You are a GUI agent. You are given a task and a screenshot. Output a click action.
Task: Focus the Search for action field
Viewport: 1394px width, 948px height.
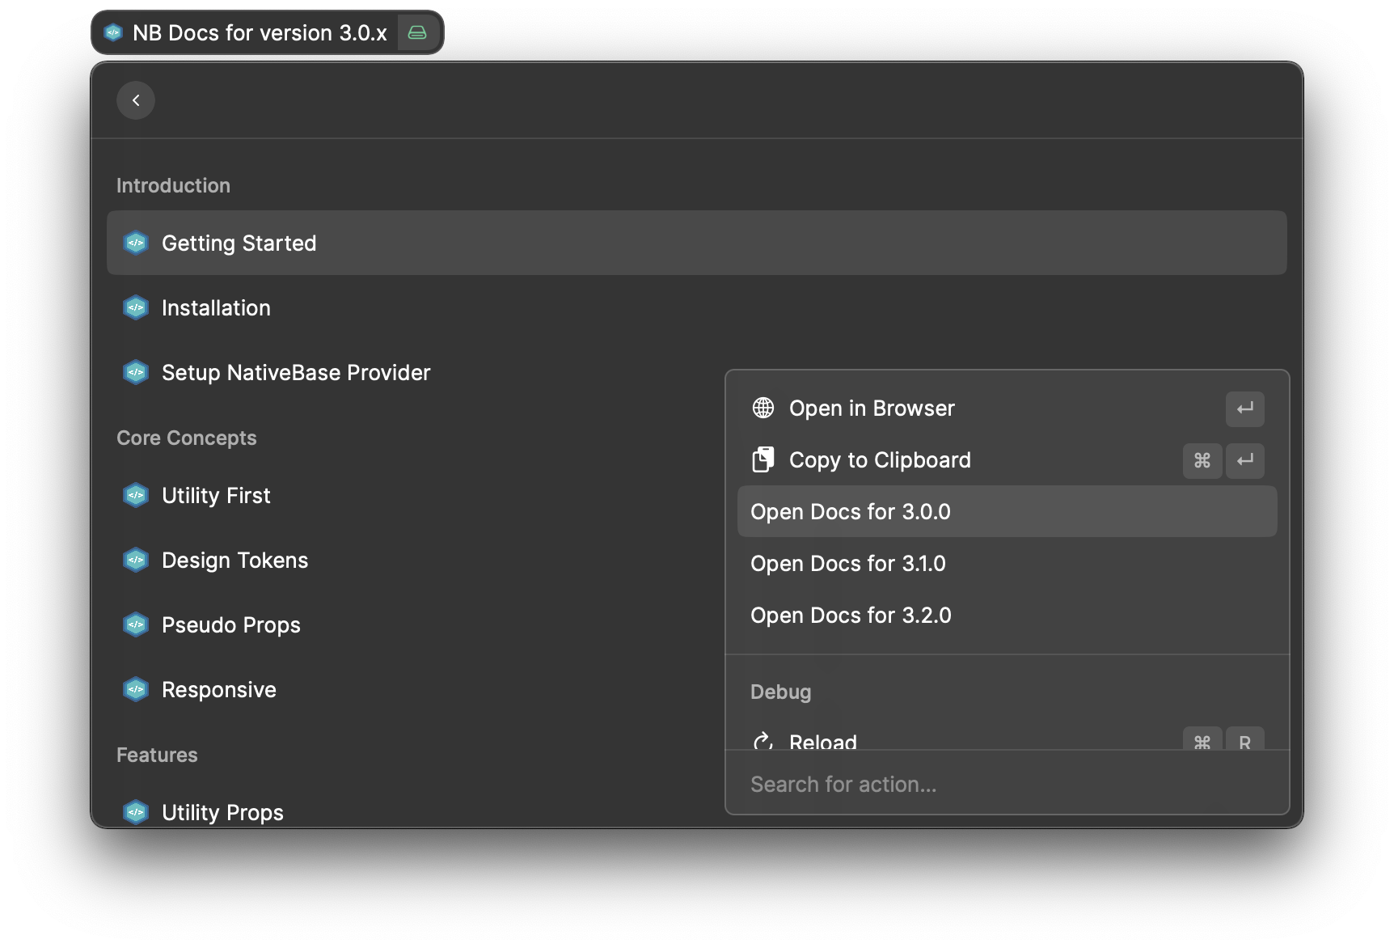(1007, 784)
